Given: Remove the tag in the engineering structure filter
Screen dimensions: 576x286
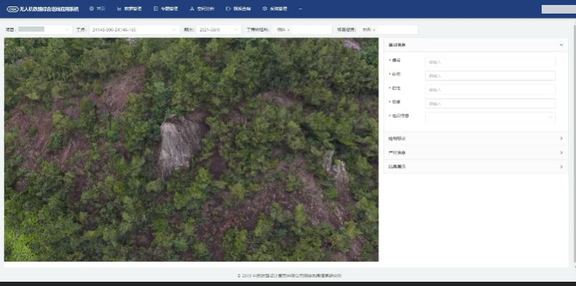Looking at the screenshot, I should [x=289, y=30].
